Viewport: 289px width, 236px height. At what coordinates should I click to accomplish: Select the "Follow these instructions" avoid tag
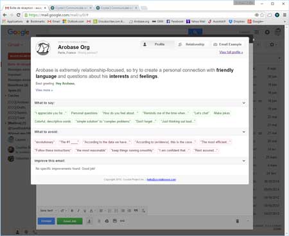53,150
